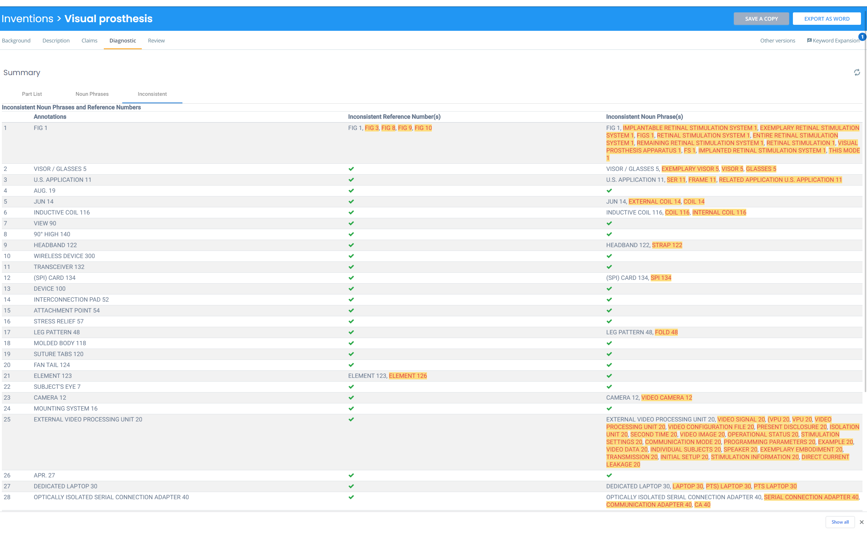This screenshot has width=867, height=533.
Task: Go to the Claims tab
Action: click(89, 41)
